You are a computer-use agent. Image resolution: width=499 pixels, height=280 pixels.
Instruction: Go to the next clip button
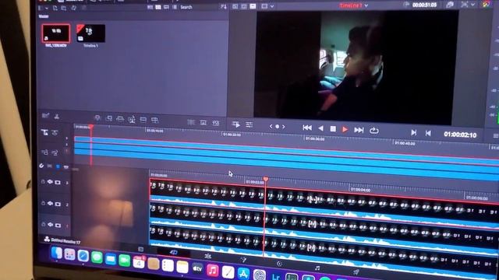[x=414, y=132]
